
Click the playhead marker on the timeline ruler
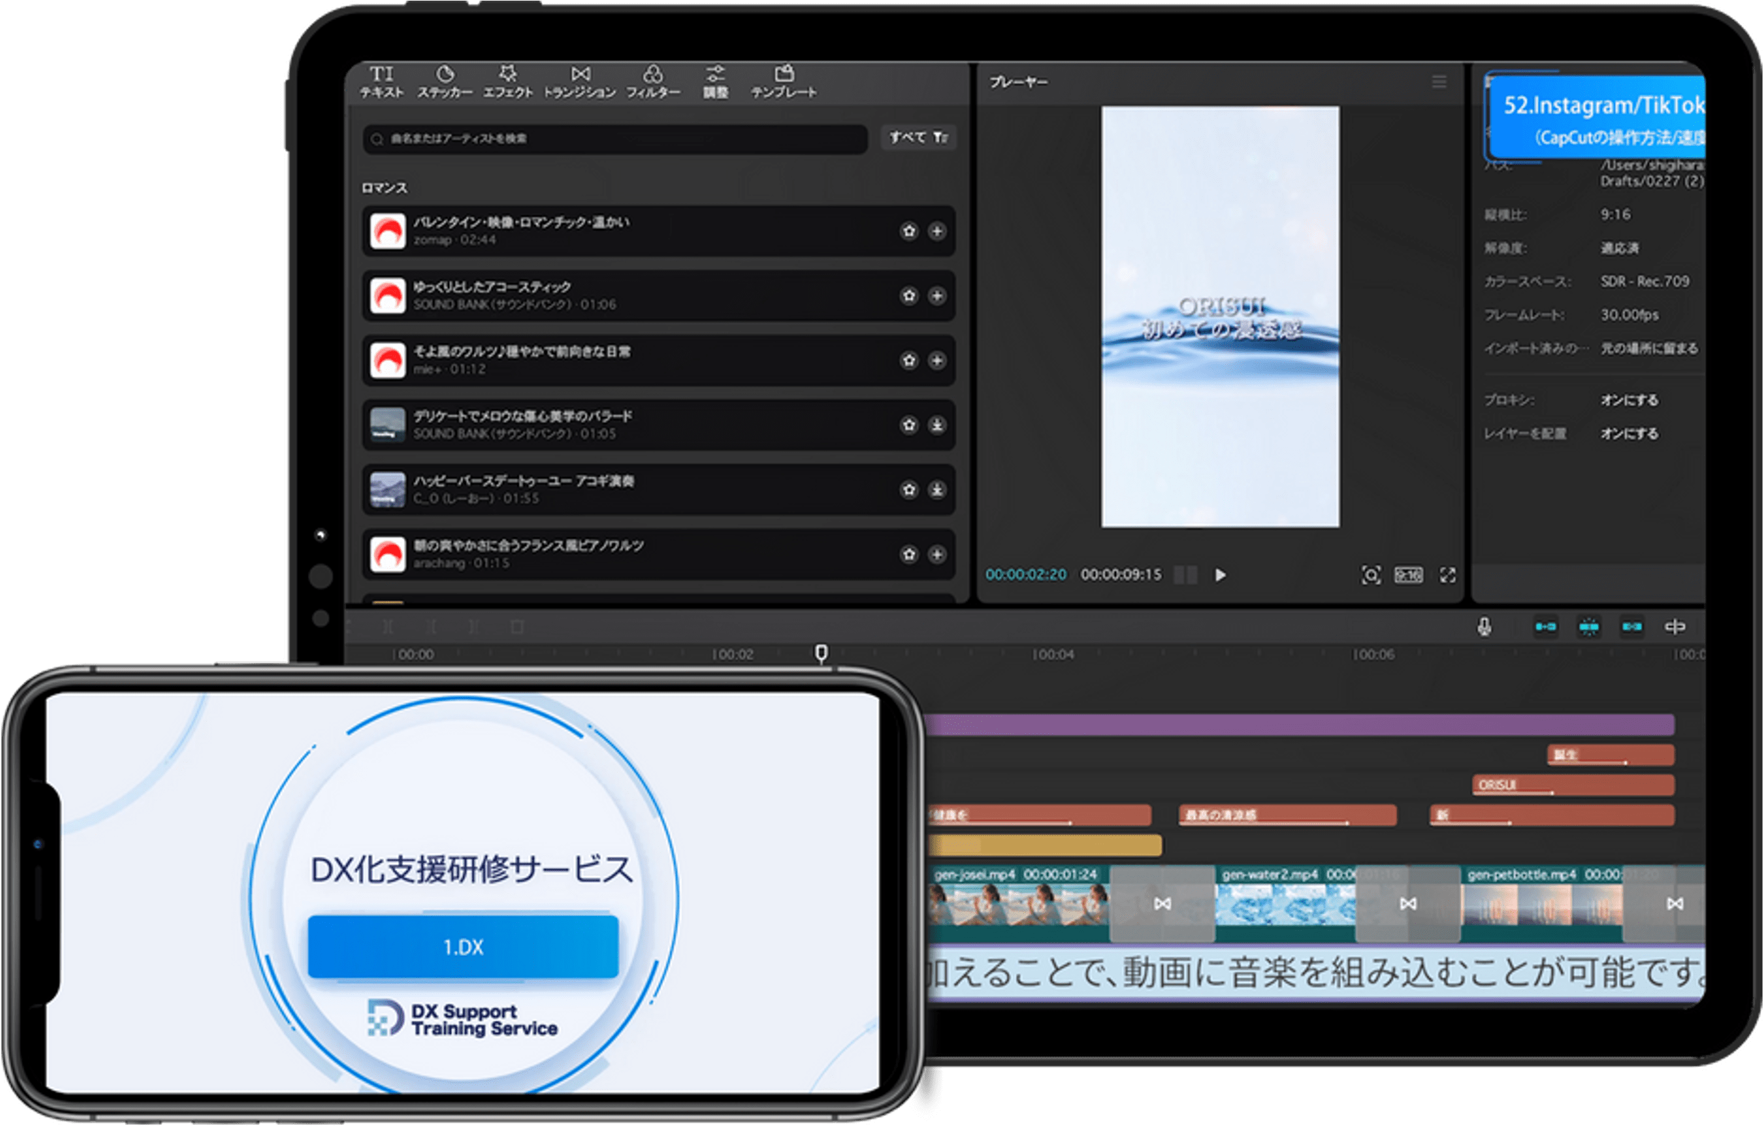tap(822, 652)
